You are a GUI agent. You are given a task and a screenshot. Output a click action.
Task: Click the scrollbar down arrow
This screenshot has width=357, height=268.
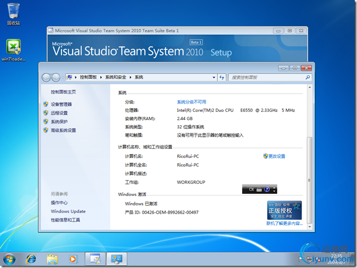309,227
